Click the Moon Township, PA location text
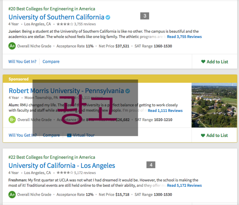This screenshot has height=205, width=239. pos(41,98)
